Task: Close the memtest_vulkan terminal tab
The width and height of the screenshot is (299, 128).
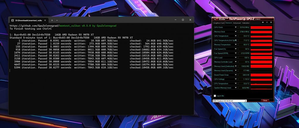Action: click(x=45, y=20)
